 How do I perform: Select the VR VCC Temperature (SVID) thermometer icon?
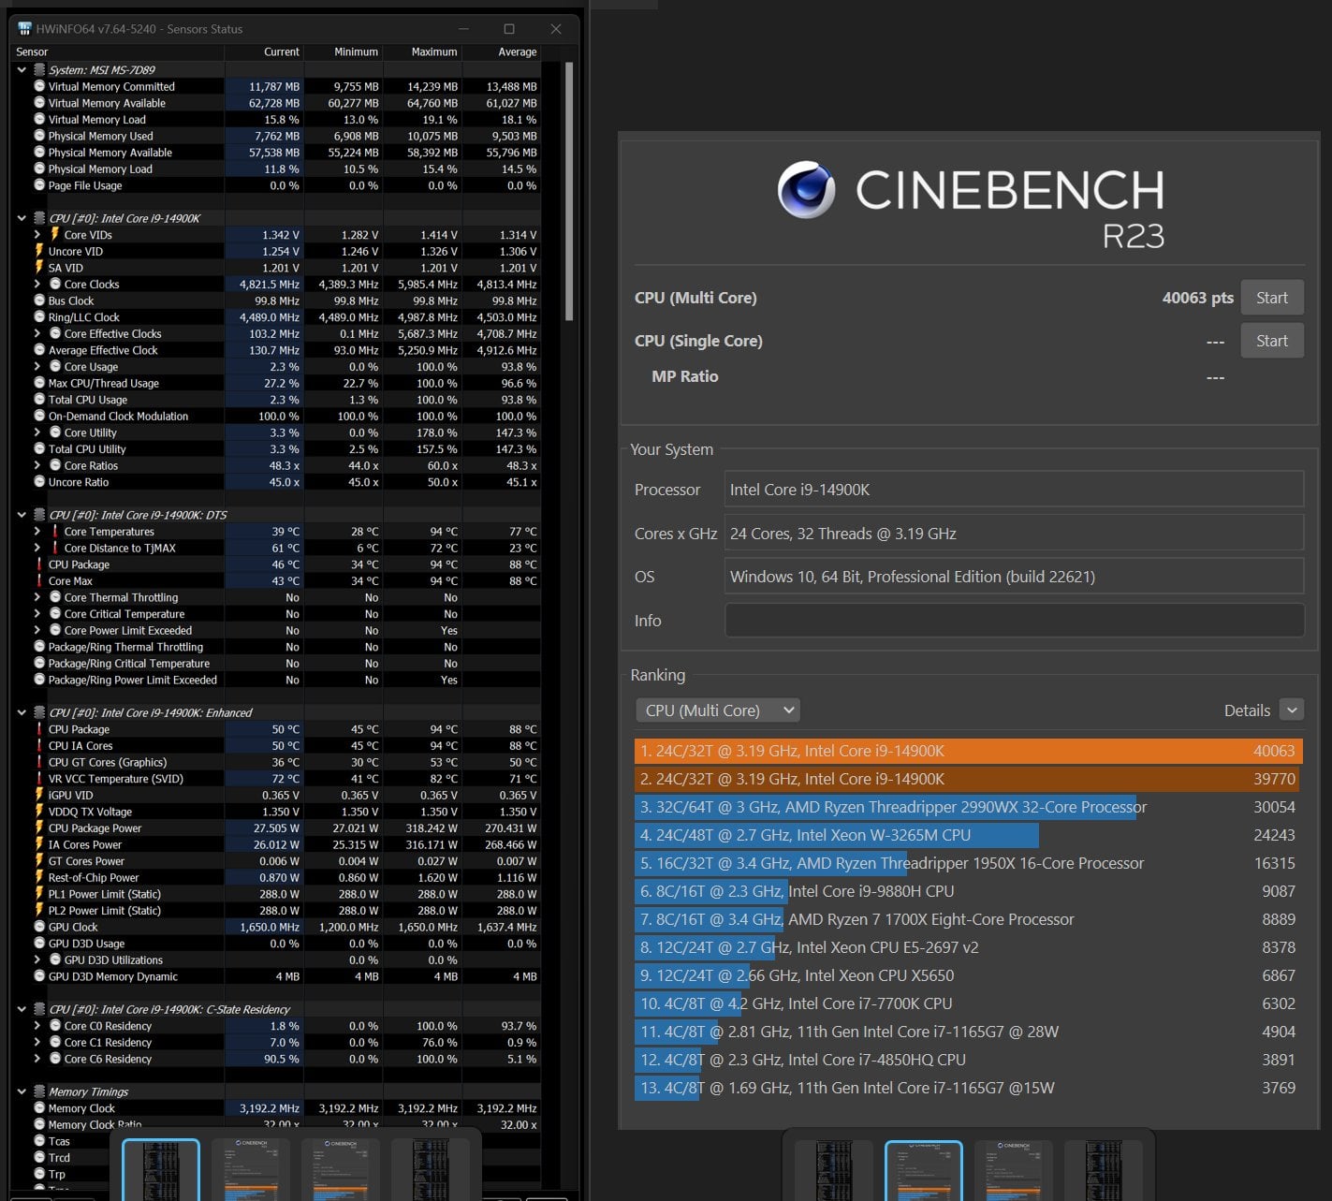click(x=39, y=779)
